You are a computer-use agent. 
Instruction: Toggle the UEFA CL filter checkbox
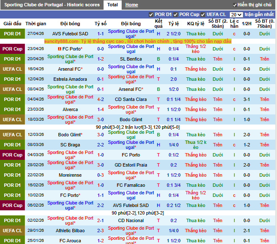[202, 15]
